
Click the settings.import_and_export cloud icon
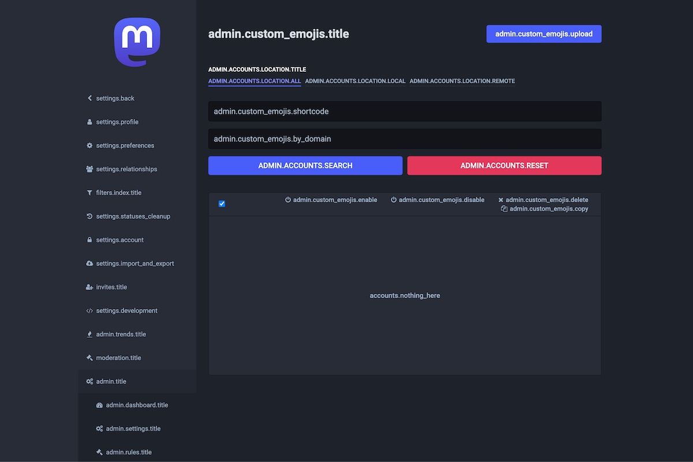(x=90, y=263)
